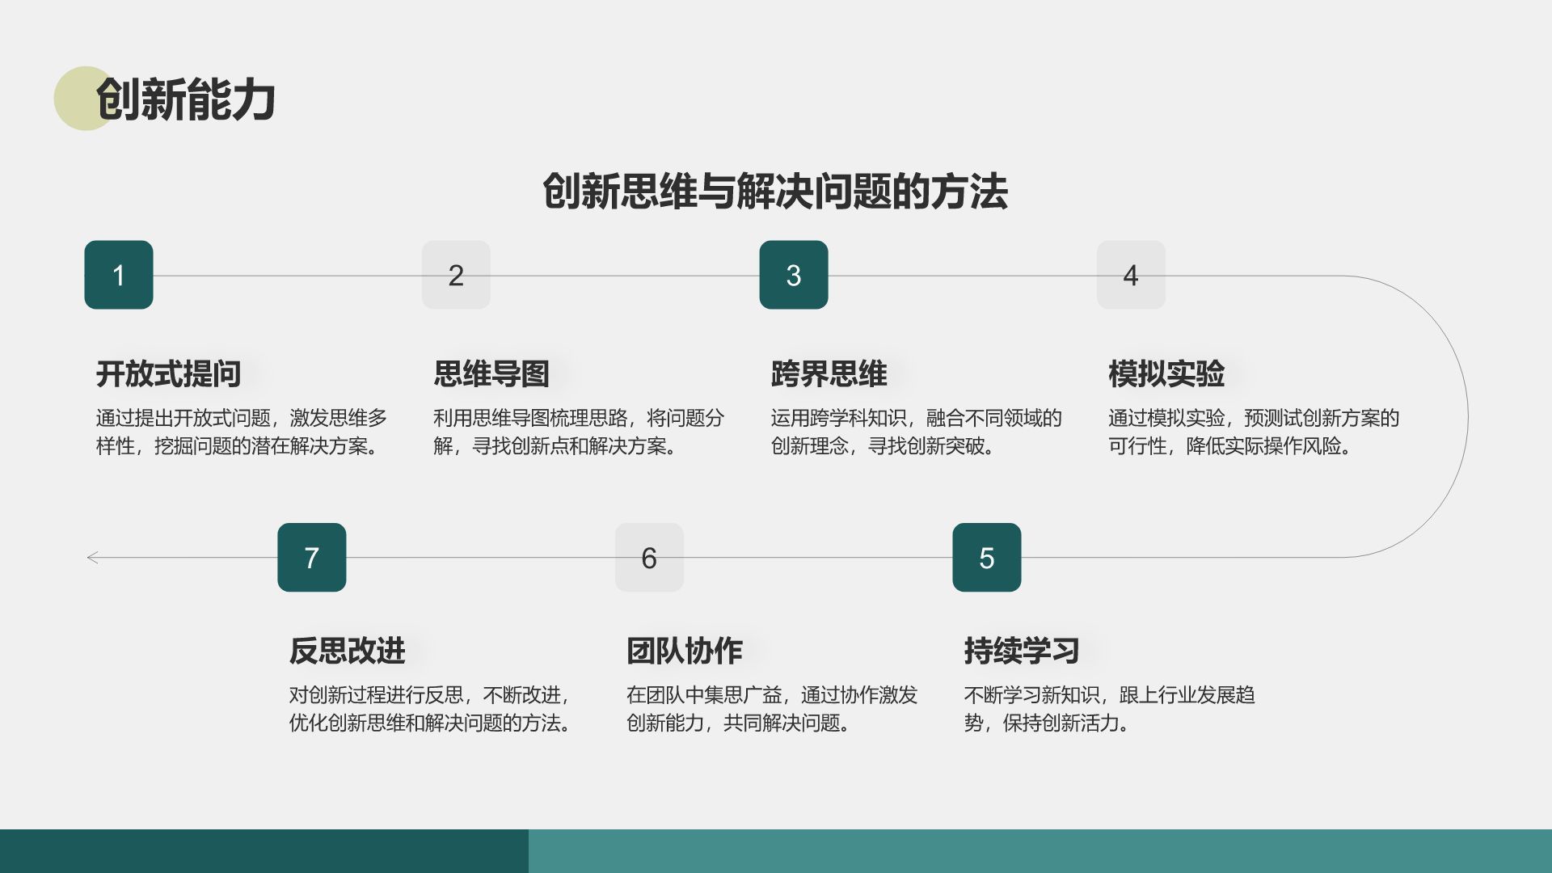Click the description starting 在团队中集思广益

click(x=772, y=708)
